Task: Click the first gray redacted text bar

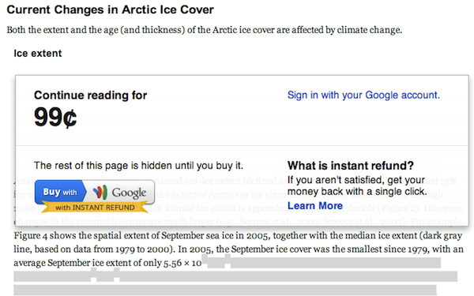Action: click(321, 261)
